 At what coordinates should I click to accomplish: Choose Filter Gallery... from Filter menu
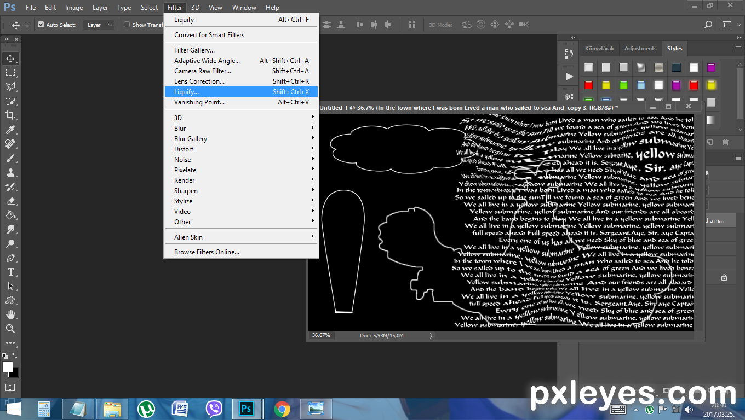(241, 50)
